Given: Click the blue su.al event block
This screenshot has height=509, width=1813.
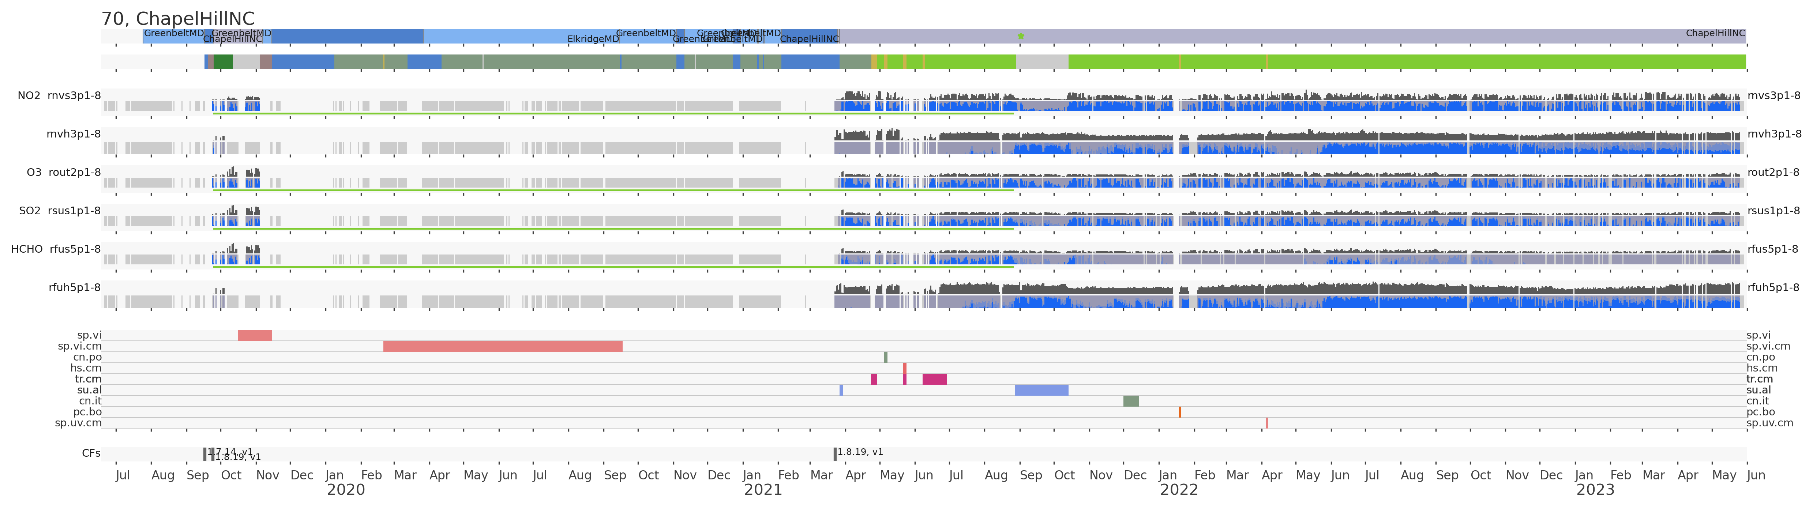Looking at the screenshot, I should tap(1041, 390).
